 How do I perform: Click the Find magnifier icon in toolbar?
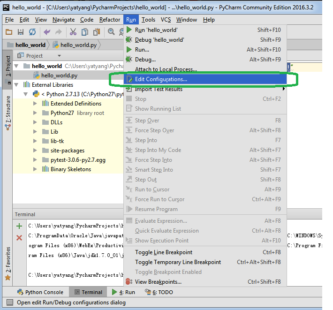[111, 32]
